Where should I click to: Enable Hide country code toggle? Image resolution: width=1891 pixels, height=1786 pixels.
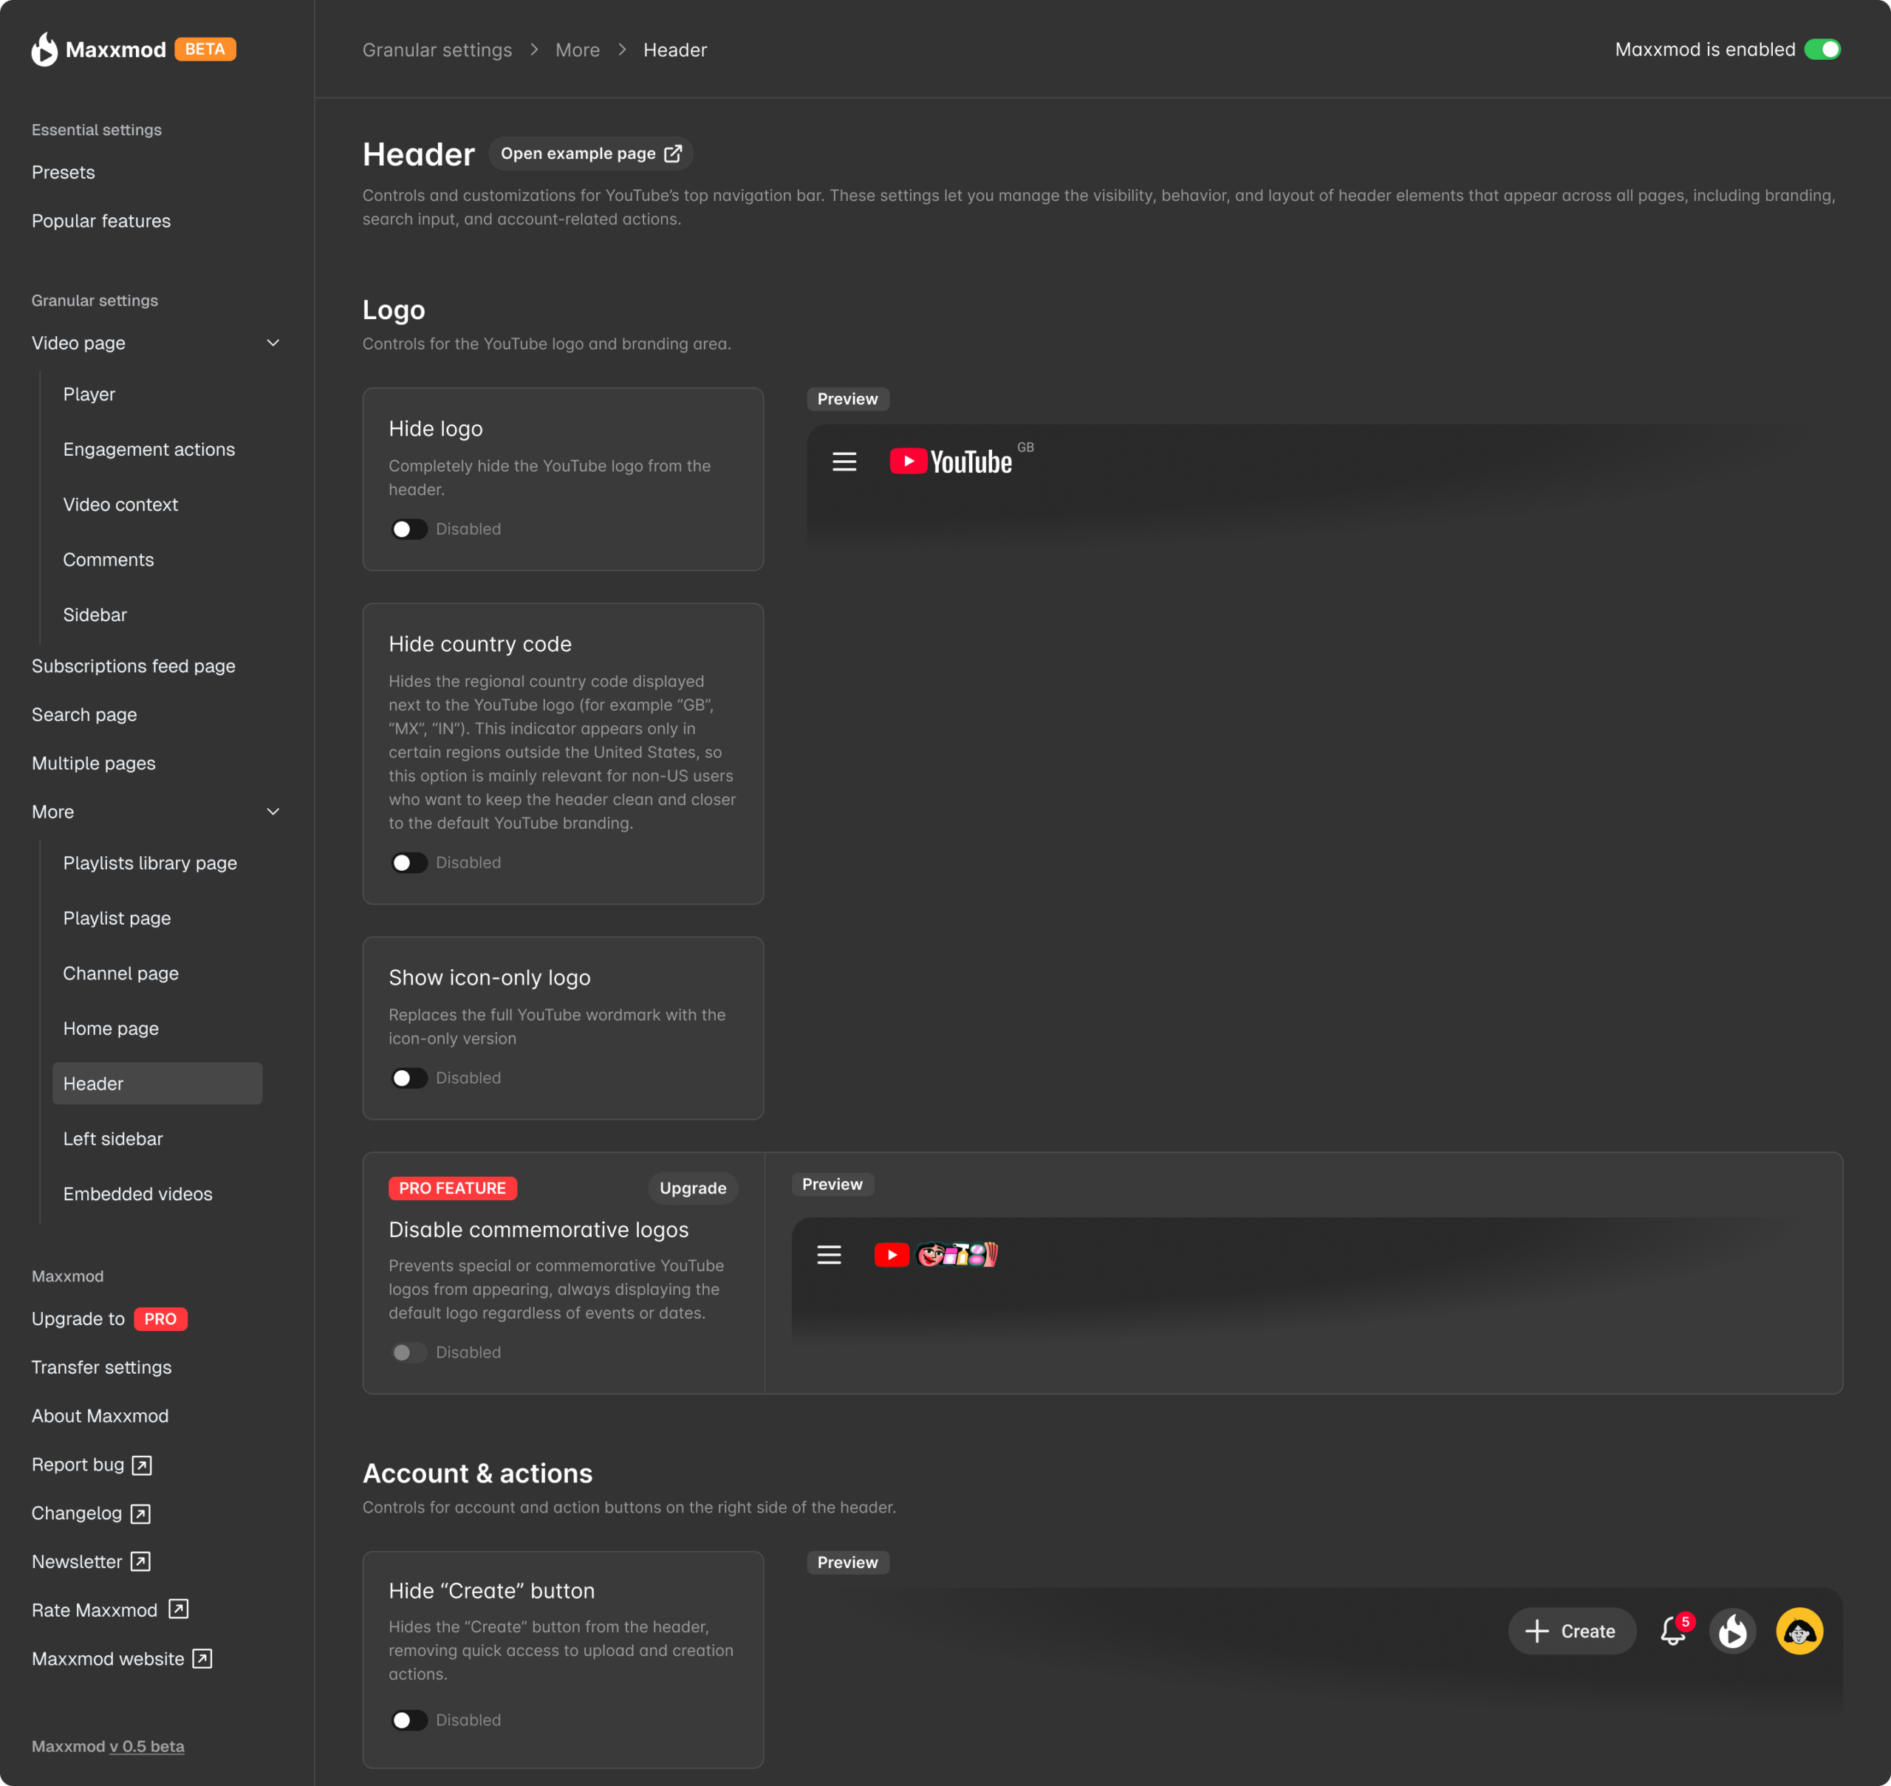tap(408, 863)
